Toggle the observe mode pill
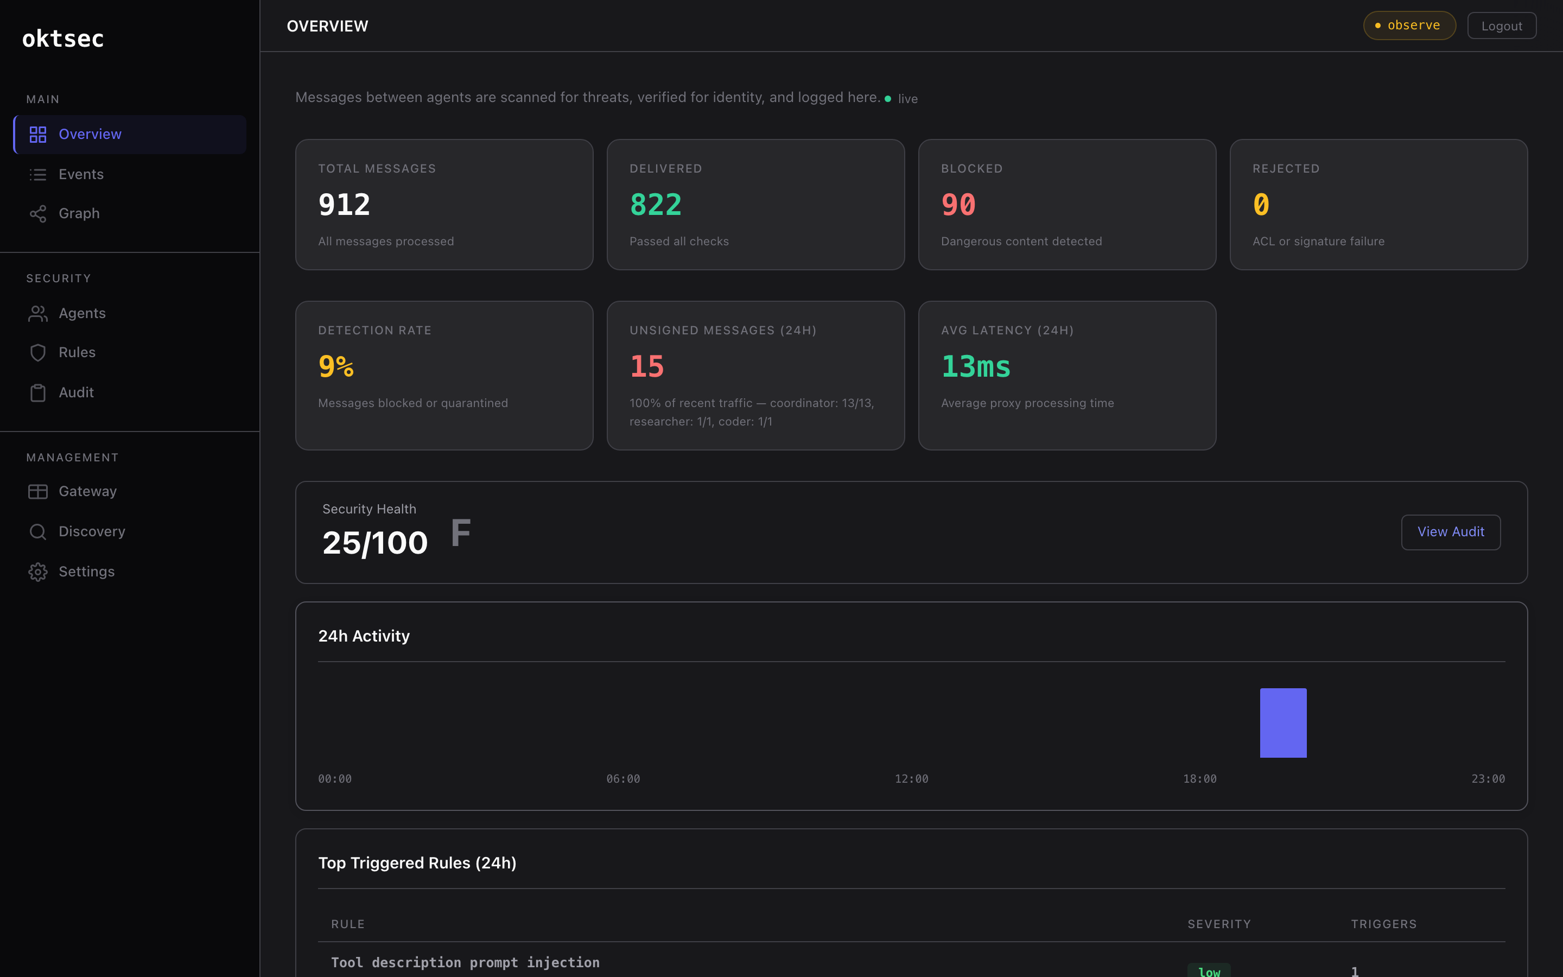This screenshot has width=1563, height=977. pyautogui.click(x=1409, y=25)
